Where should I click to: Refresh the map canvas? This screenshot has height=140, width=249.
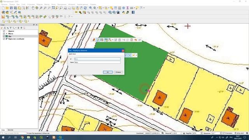85,8
